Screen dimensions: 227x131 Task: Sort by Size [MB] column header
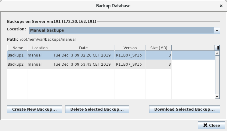click(x=159, y=48)
